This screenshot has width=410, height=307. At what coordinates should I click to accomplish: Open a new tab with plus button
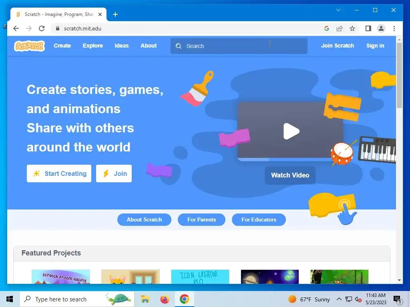(x=115, y=14)
